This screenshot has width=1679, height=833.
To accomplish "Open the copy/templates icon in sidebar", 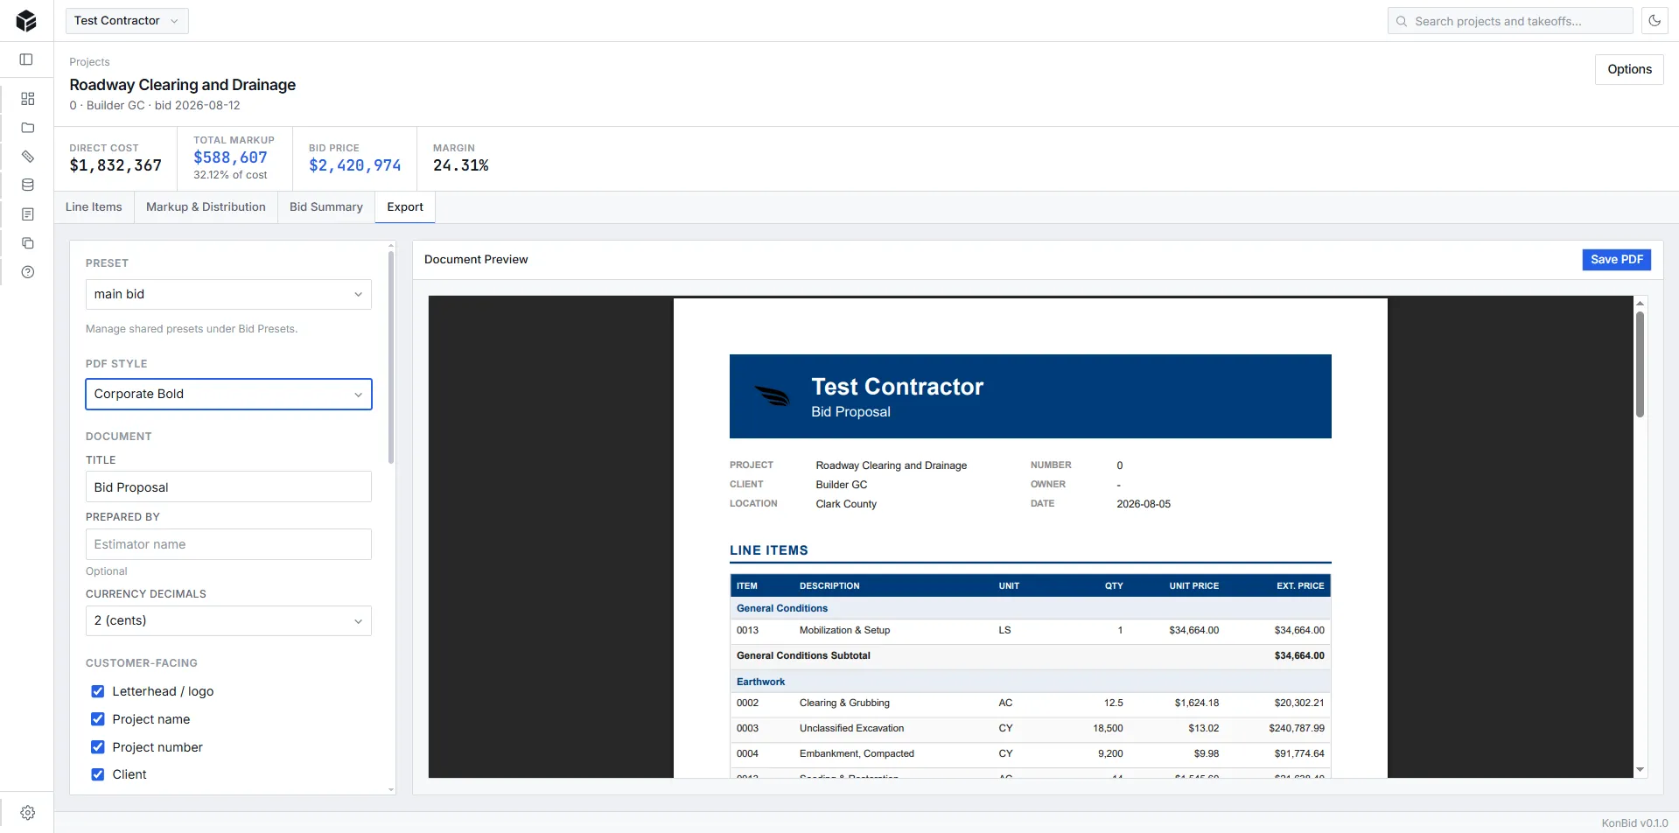I will click(x=28, y=243).
